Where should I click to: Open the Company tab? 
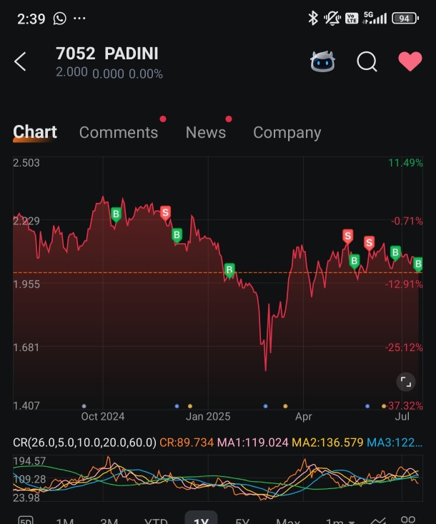click(x=287, y=133)
